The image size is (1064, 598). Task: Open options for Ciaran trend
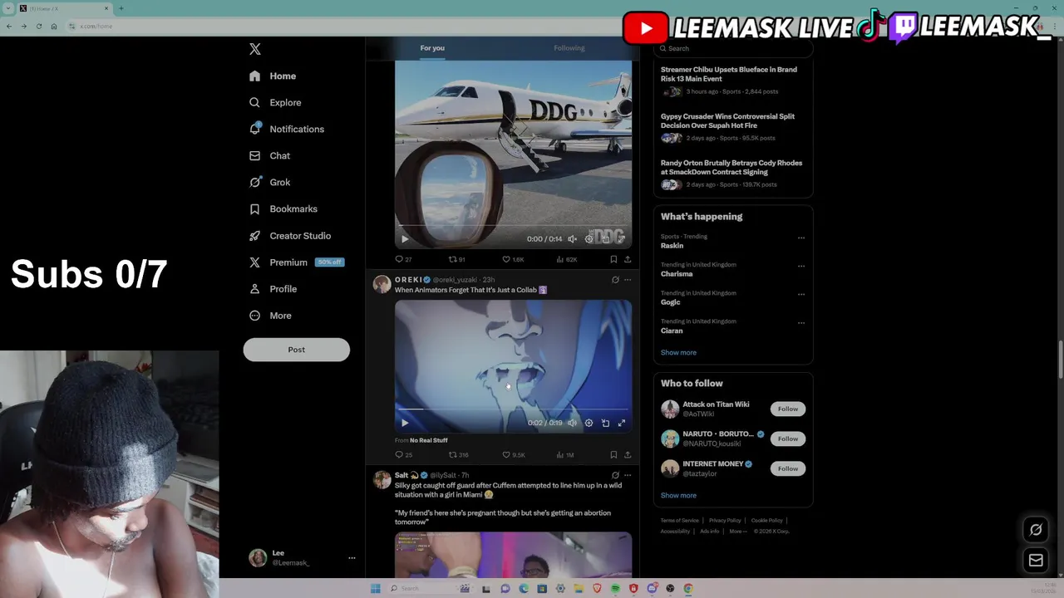pos(801,323)
